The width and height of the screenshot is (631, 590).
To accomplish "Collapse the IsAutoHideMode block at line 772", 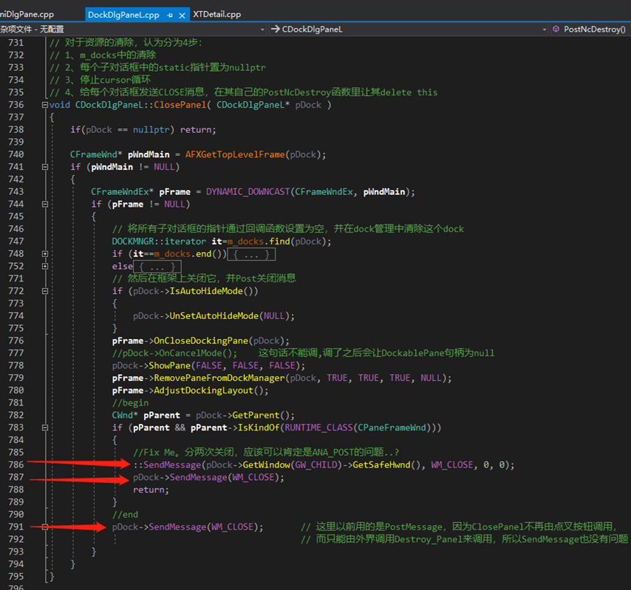I will pos(45,292).
